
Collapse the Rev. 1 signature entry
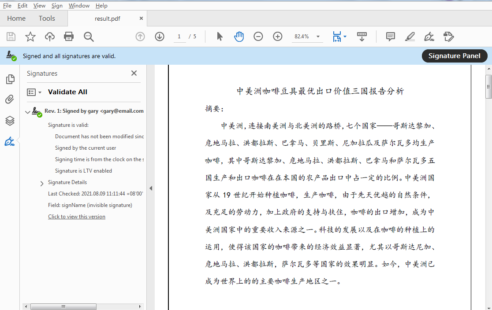(x=28, y=111)
